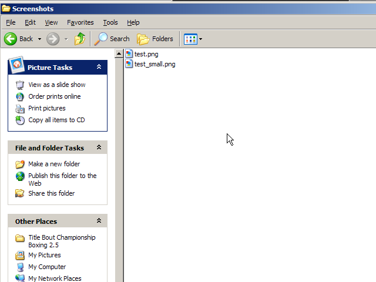Click Publish this folder to the Web
376x282 pixels.
[x=62, y=179]
